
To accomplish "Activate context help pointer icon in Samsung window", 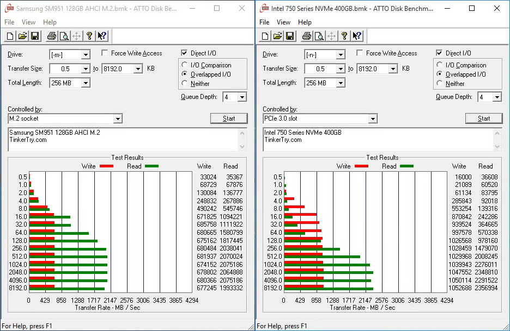I will pos(102,36).
